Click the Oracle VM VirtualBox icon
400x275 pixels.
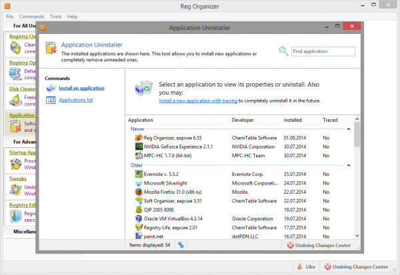click(139, 218)
